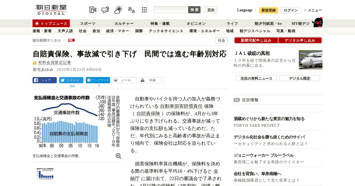Screen dimensions: 355x186
Task: Open the デジタル化社会 cybersecurity link
Action: (x=269, y=137)
